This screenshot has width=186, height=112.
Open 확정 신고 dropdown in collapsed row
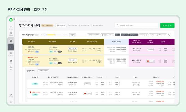click(x=72, y=49)
